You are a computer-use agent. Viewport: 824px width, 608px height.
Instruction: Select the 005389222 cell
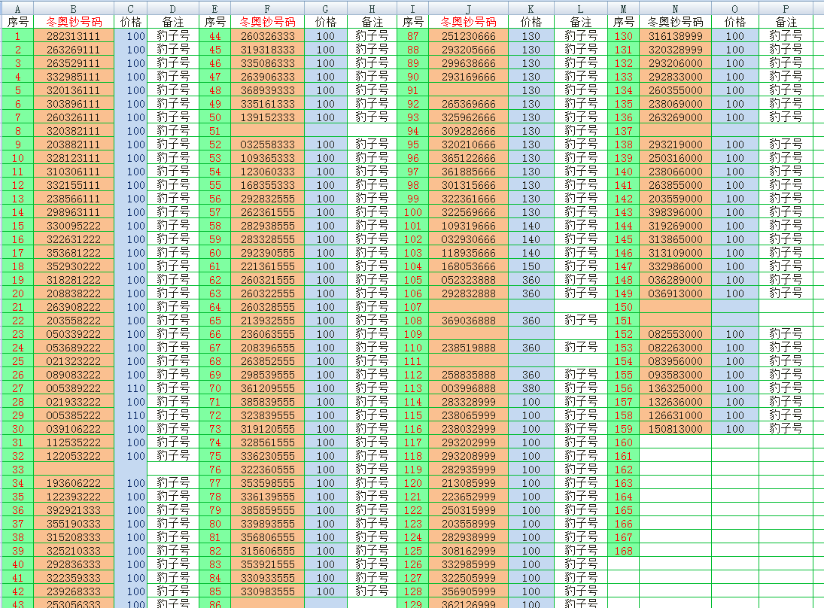click(x=74, y=388)
